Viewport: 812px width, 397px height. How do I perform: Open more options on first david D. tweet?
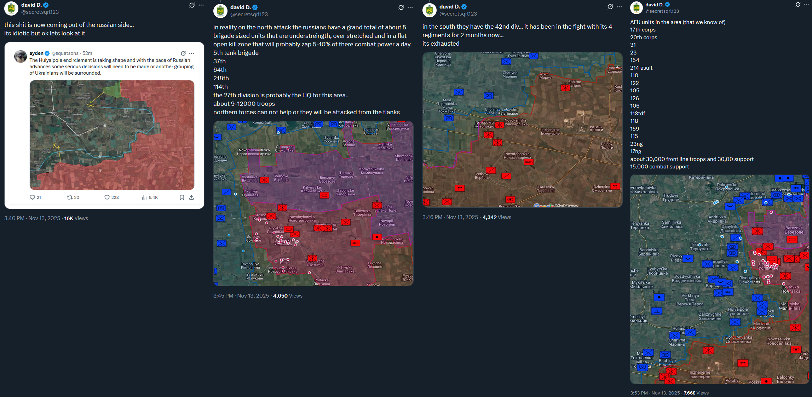(x=201, y=5)
